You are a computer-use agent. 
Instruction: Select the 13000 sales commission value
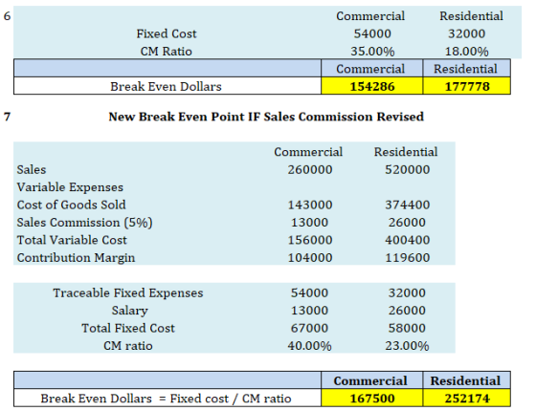point(309,223)
